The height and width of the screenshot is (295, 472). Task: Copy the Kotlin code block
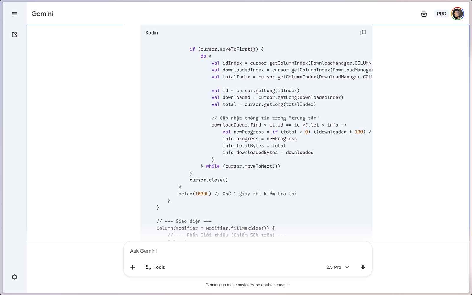tap(363, 33)
